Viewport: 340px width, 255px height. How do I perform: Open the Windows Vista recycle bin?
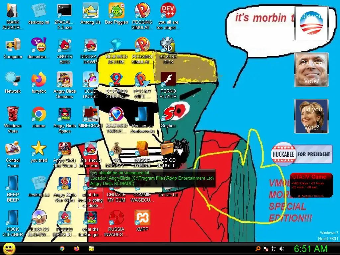click(13, 120)
